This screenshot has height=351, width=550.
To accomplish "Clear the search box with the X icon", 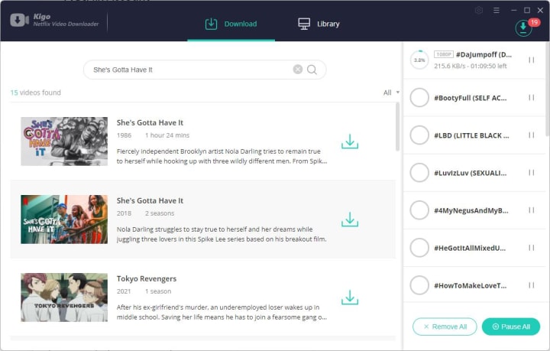I will click(x=297, y=70).
